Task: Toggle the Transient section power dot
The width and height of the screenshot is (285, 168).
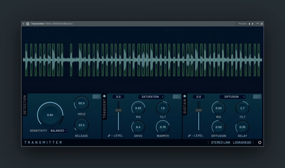Action: tap(104, 96)
